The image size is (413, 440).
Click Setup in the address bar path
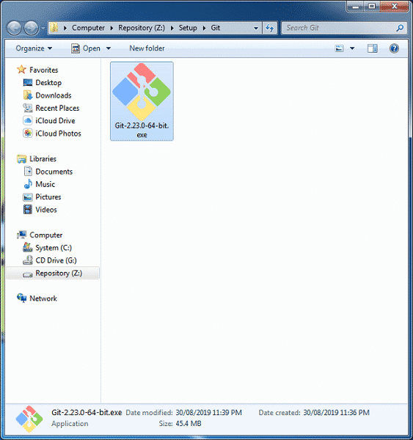coord(188,28)
